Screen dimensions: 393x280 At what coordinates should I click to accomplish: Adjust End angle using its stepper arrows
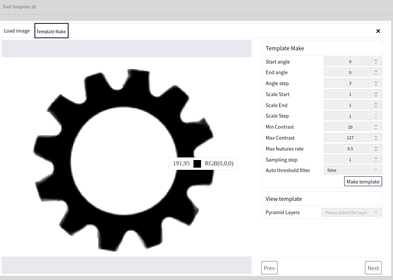376,72
